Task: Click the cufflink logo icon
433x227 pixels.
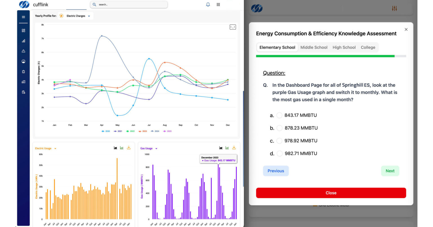Action: (24, 5)
